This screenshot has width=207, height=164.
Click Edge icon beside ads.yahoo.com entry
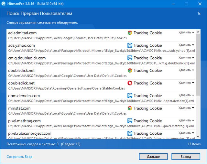[130, 45]
